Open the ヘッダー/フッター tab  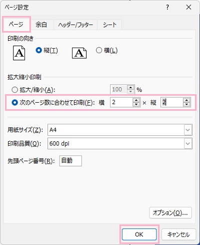click(x=75, y=25)
